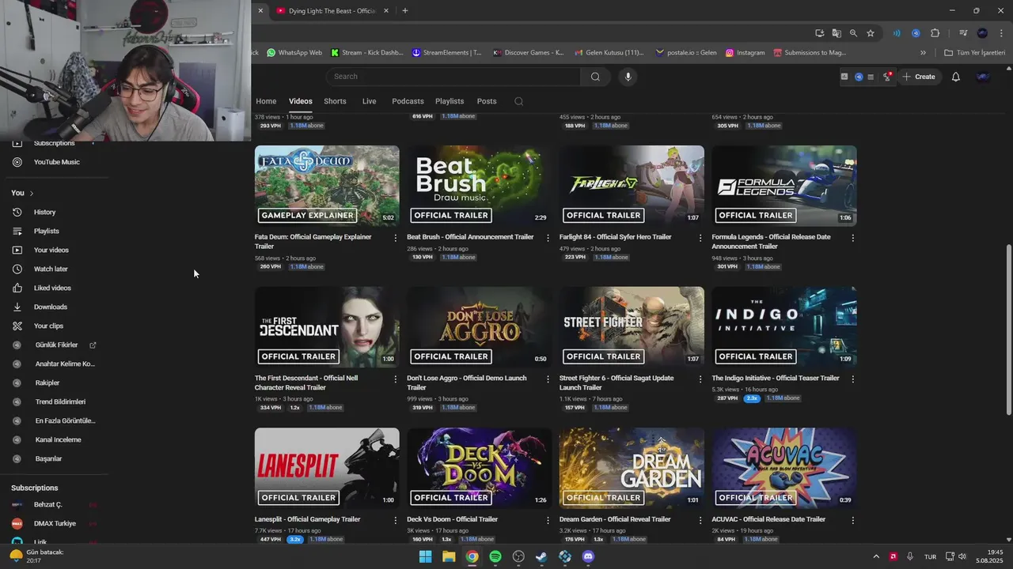
Task: Search within channel magnifier icon
Action: pyautogui.click(x=518, y=101)
